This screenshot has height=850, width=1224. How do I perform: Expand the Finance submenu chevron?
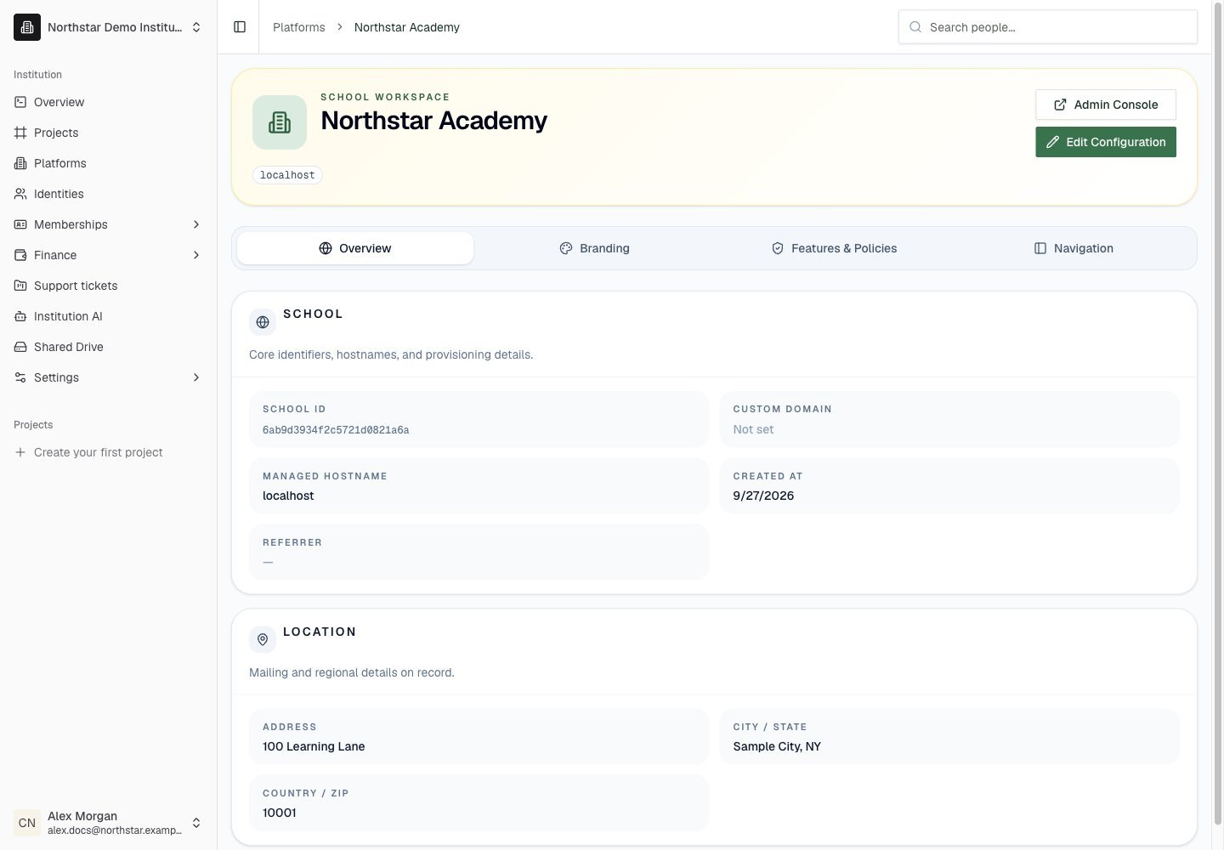point(196,255)
